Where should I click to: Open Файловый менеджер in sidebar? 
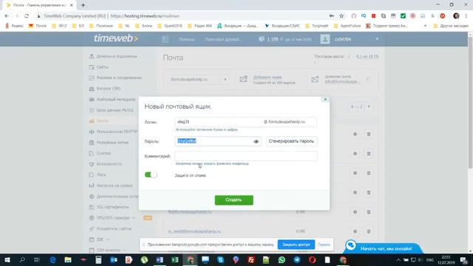pos(116,99)
